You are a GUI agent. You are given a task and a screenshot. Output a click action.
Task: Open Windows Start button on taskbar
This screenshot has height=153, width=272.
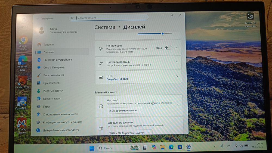click(x=92, y=148)
